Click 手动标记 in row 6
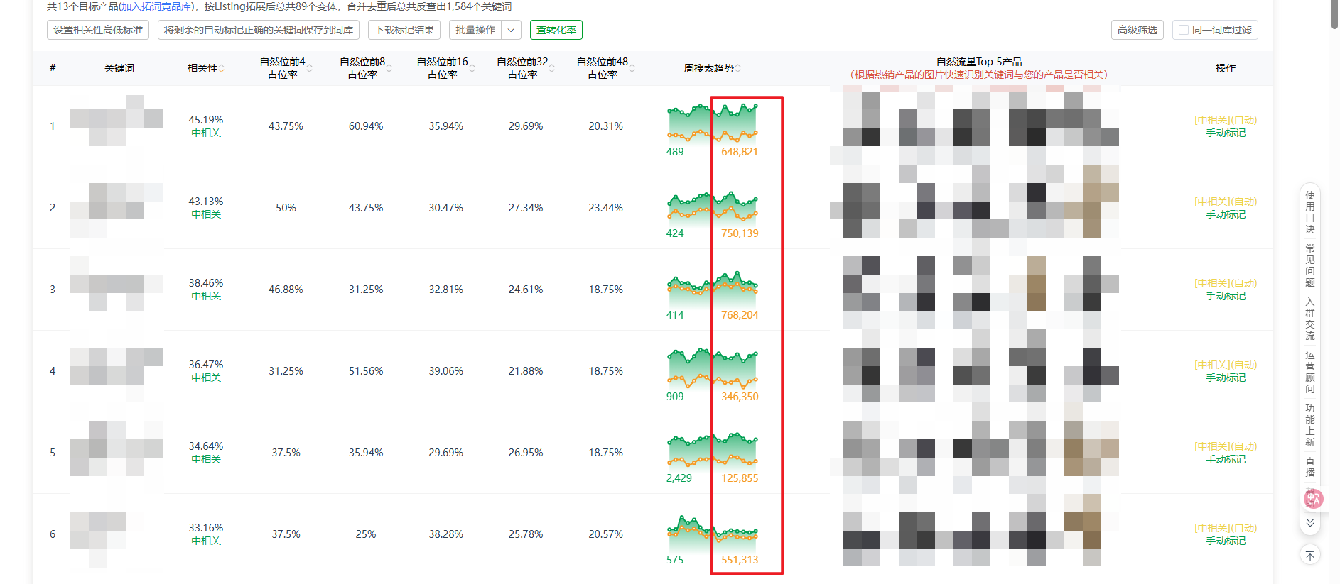The image size is (1340, 584). click(x=1226, y=541)
